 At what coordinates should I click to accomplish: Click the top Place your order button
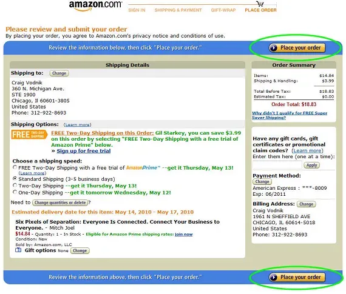click(297, 48)
